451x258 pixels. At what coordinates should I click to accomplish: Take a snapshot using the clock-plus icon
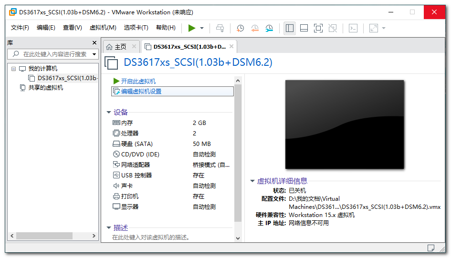coord(240,28)
